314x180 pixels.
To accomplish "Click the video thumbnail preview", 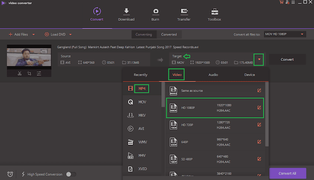I will click(x=29, y=57).
